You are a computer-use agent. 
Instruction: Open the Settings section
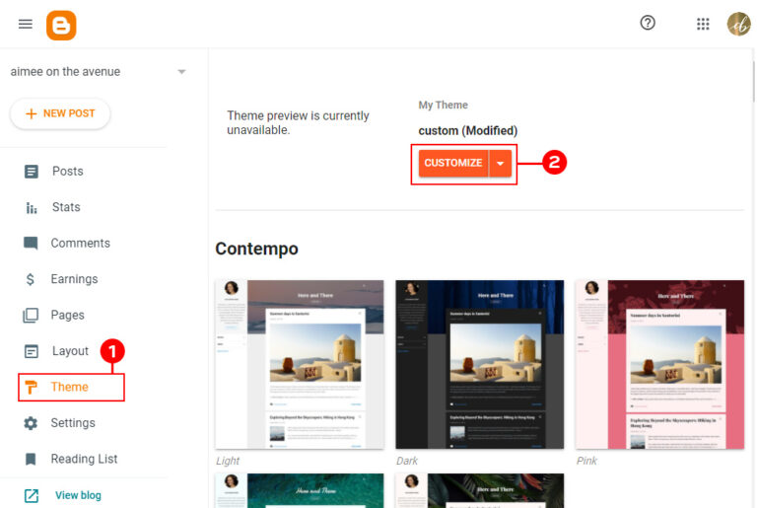[x=73, y=423]
